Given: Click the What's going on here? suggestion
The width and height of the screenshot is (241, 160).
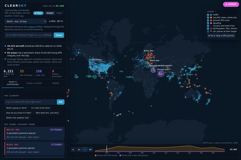Looking at the screenshot, I should coord(16,108).
